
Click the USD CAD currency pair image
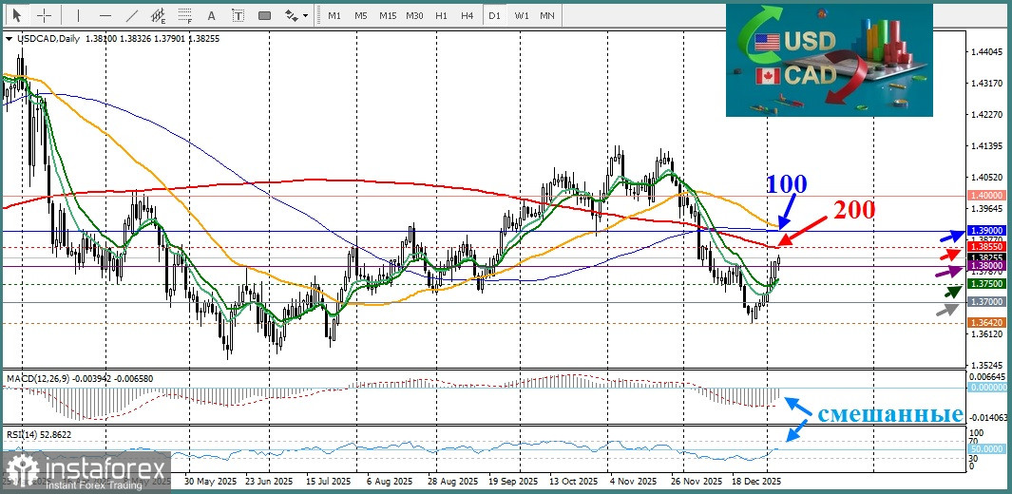pos(830,61)
